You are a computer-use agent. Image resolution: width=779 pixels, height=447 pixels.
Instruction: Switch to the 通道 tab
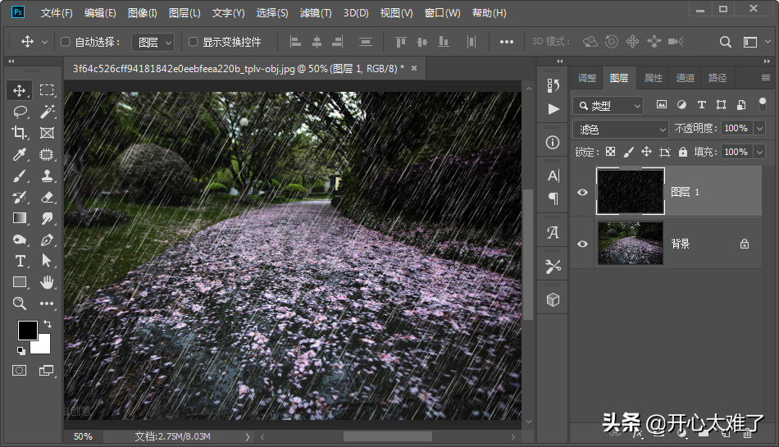pos(685,78)
